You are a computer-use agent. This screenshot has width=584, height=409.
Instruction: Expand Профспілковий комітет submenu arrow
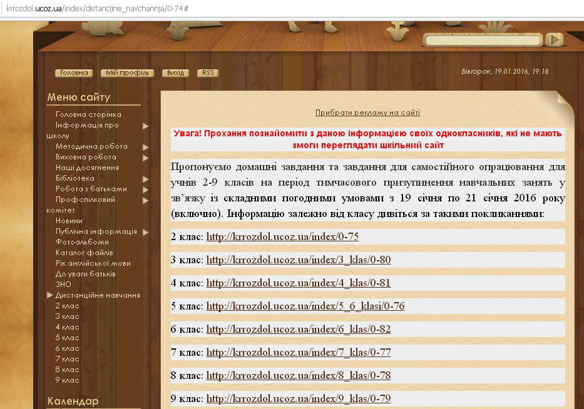[146, 200]
